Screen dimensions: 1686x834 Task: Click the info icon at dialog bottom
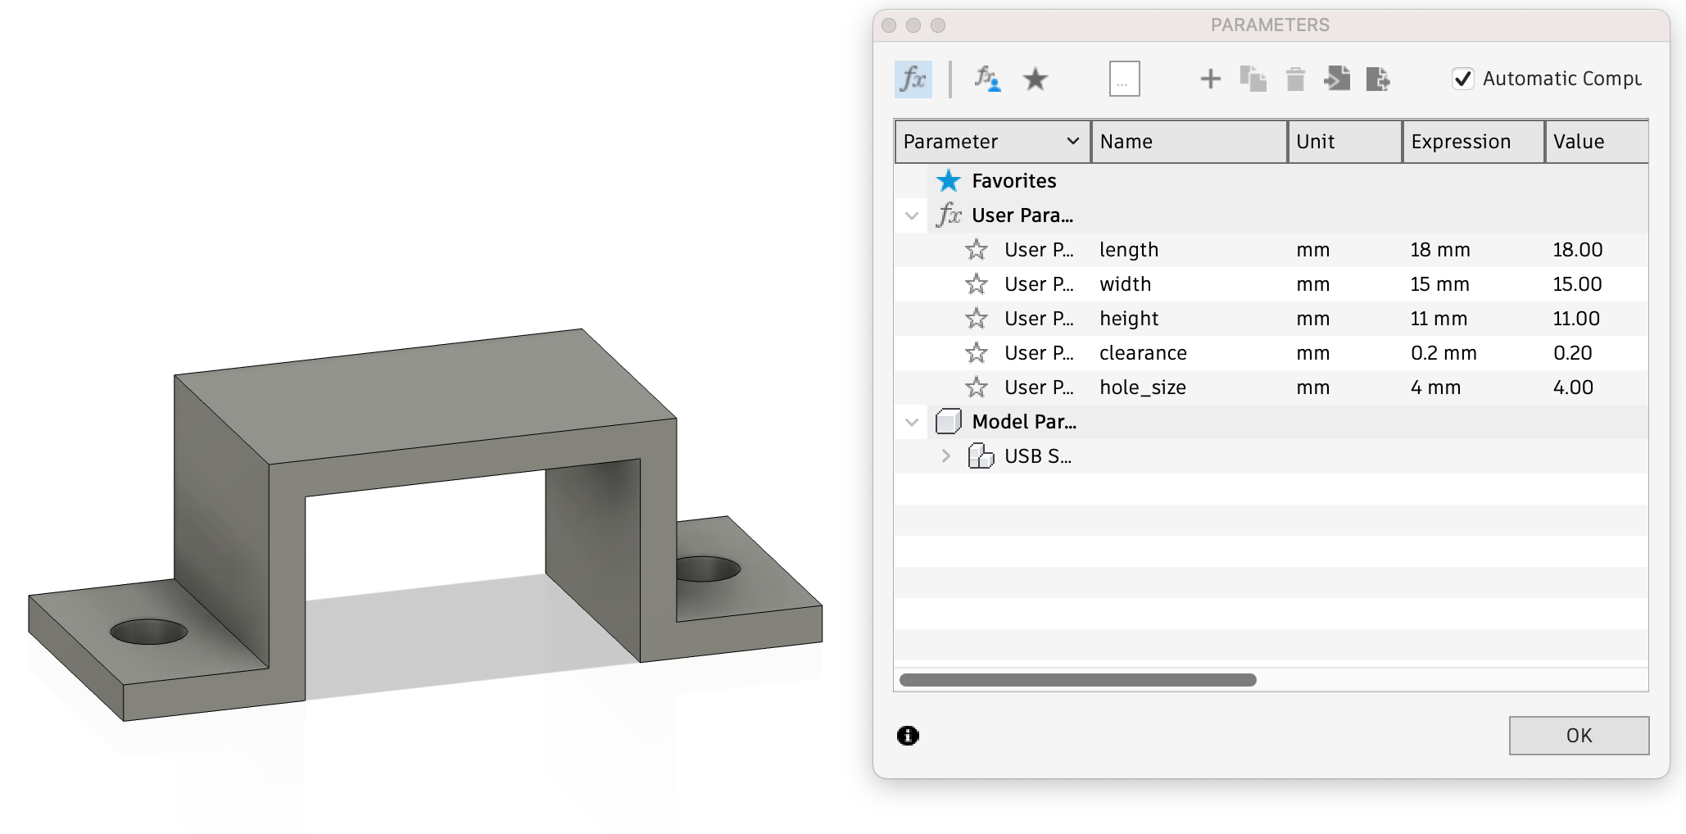(x=908, y=736)
